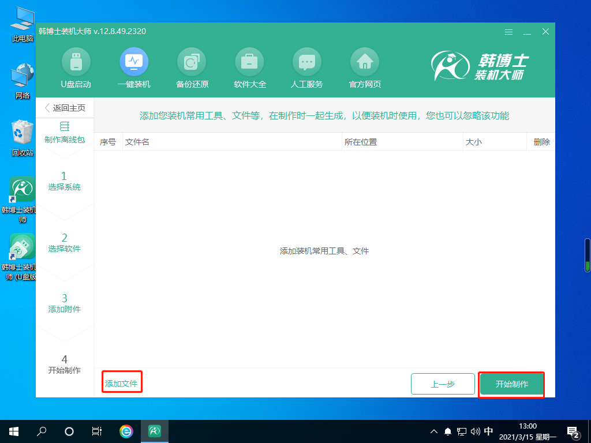Open the hamburger menu in title bar
Viewport: 591px width, 443px height.
508,32
